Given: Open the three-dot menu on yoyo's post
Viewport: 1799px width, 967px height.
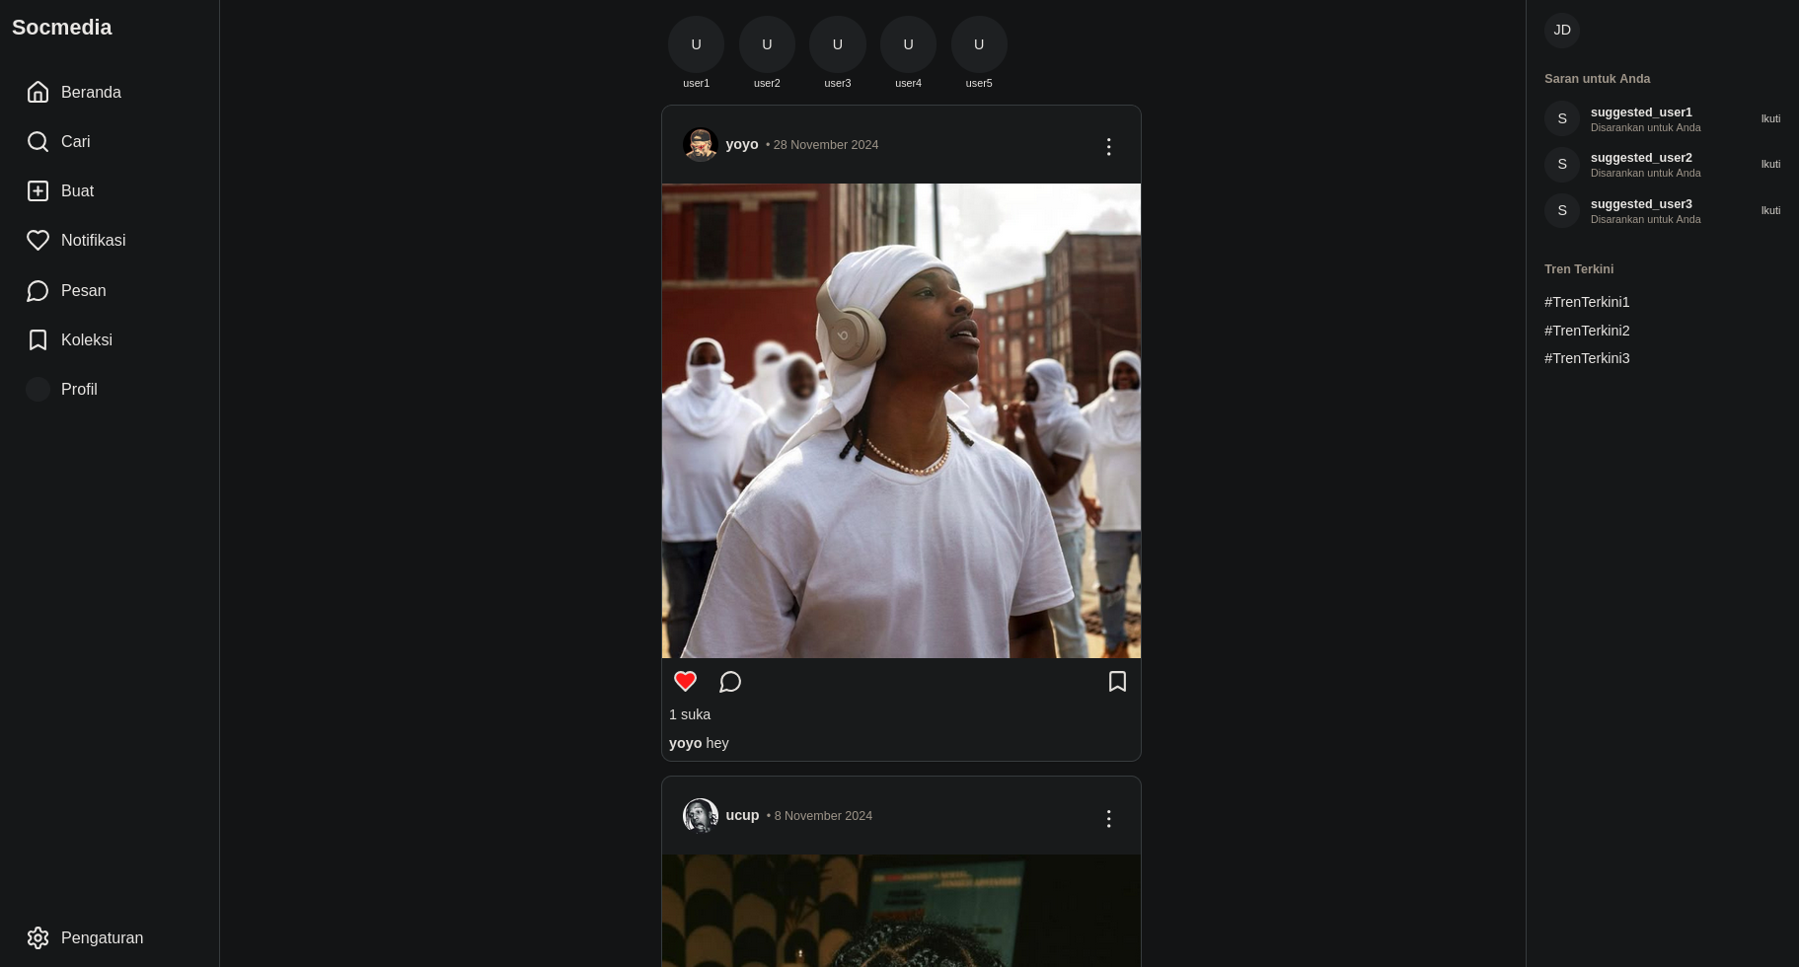Looking at the screenshot, I should pos(1108,146).
